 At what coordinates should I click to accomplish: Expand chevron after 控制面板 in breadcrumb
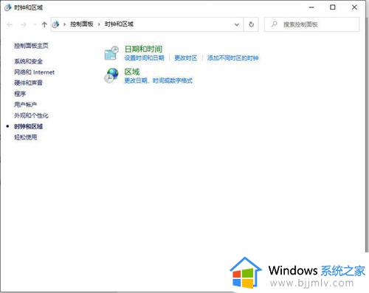click(x=99, y=24)
